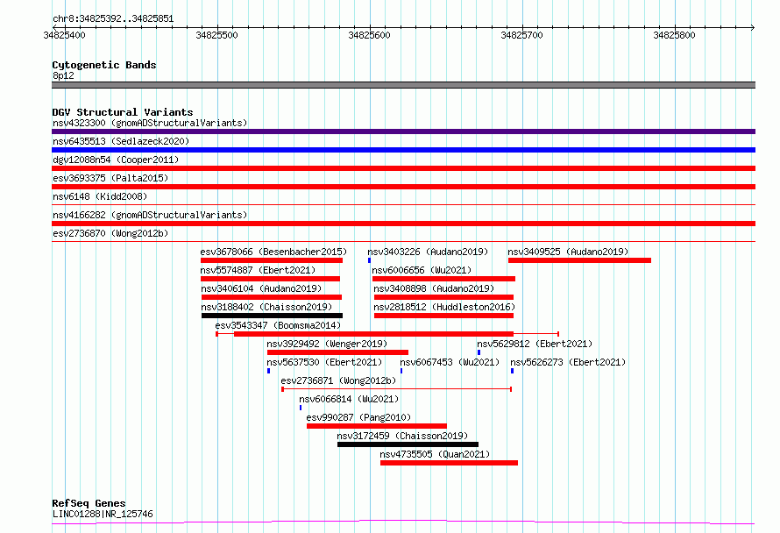Click ruler position 34825600
The image size is (780, 533).
click(x=369, y=35)
